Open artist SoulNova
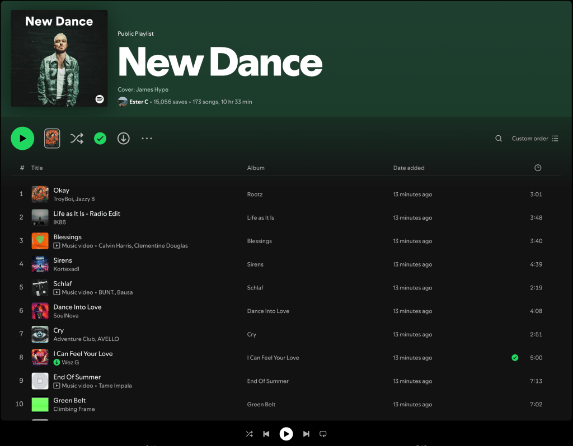Viewport: 573px width, 446px height. pos(66,316)
